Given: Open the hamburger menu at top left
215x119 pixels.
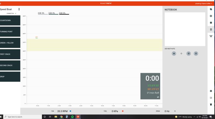Looking at the screenshot, I should [1, 3].
